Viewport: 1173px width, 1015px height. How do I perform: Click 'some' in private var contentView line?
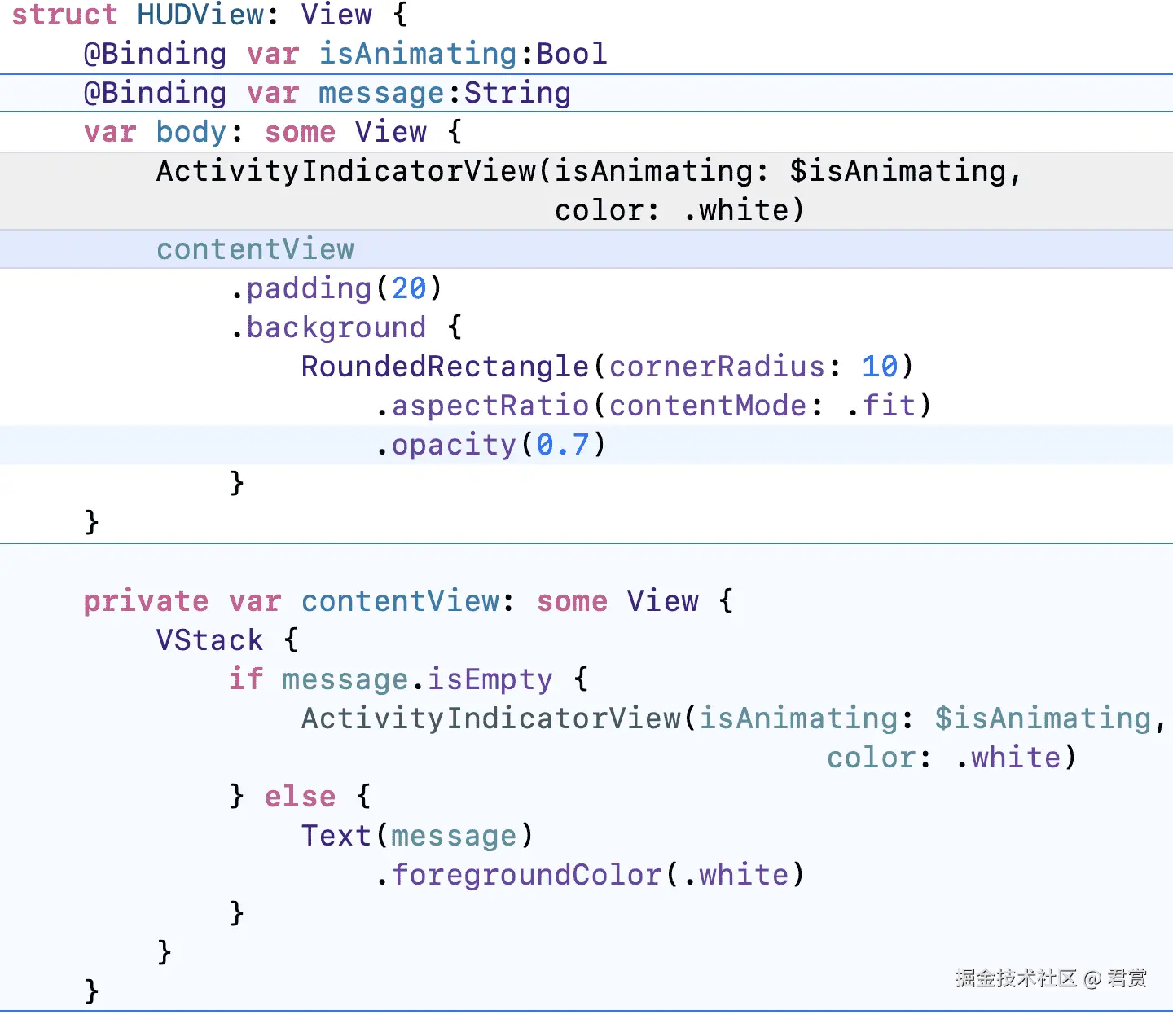click(x=572, y=601)
